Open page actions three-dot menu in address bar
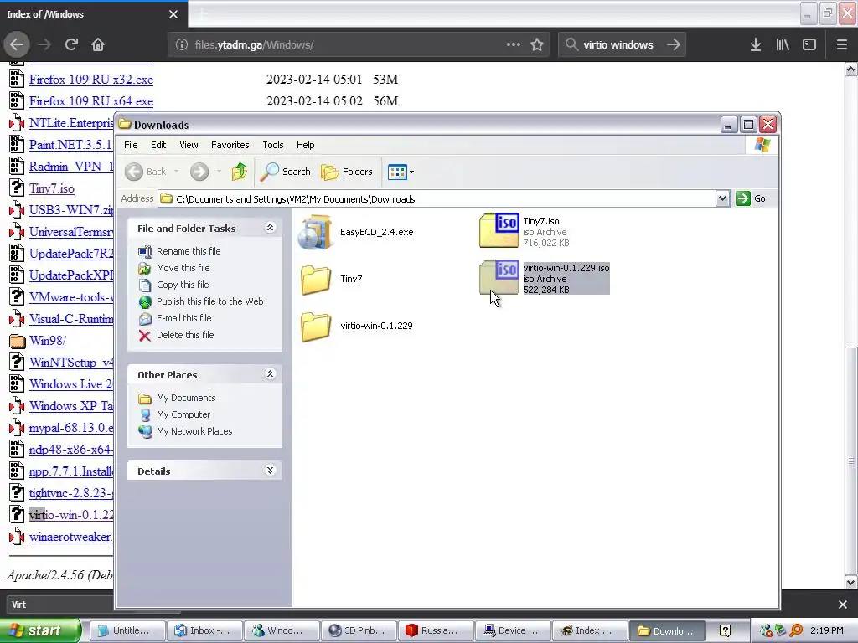 point(514,45)
